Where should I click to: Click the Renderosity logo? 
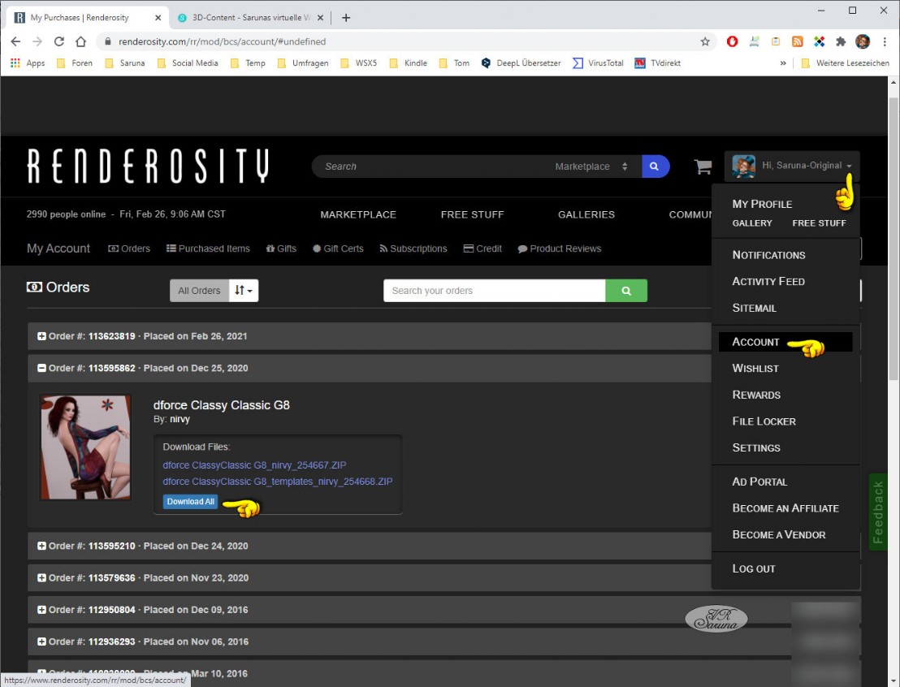click(148, 166)
